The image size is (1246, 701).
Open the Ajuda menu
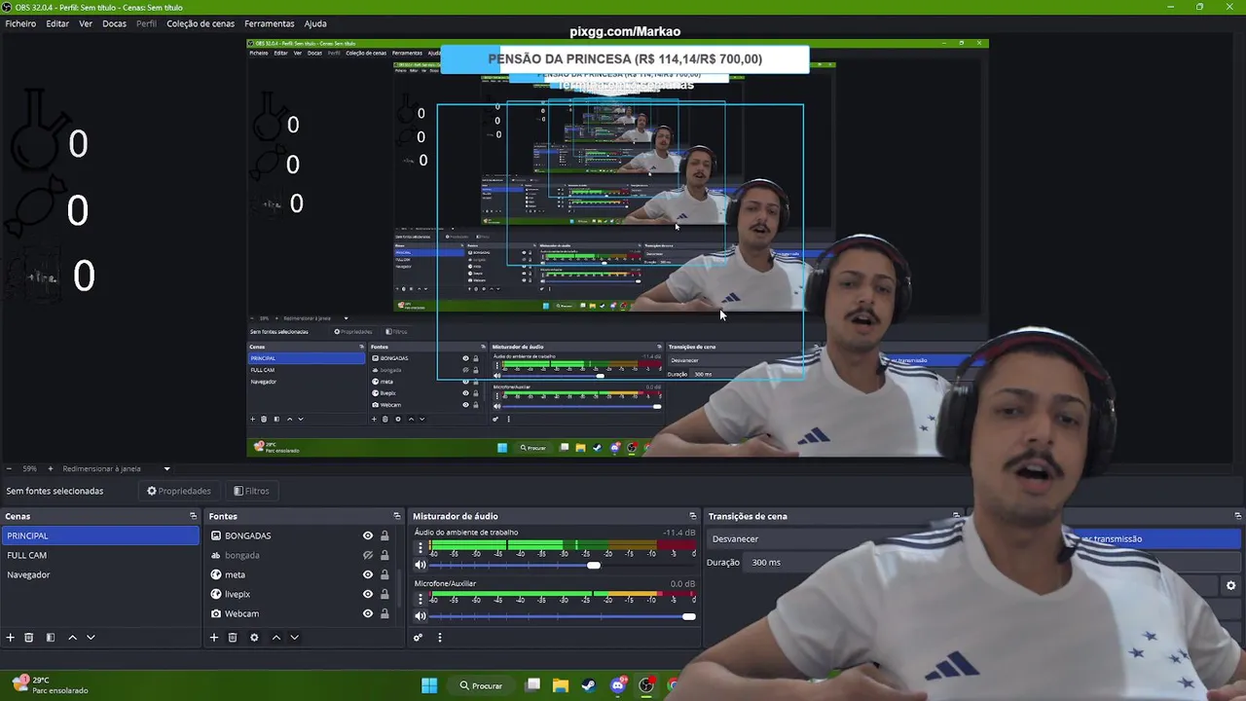pos(315,23)
